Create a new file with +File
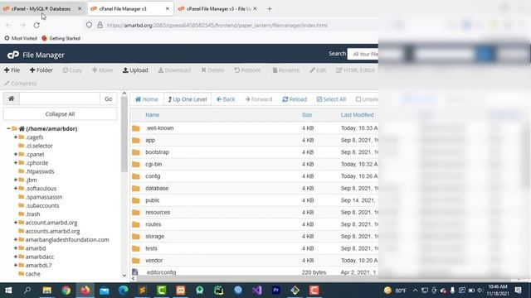Viewport: 531px width, 298px height. (12, 70)
